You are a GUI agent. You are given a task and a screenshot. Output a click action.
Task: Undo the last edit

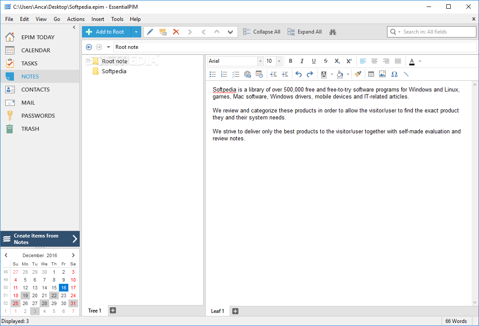[x=299, y=74]
